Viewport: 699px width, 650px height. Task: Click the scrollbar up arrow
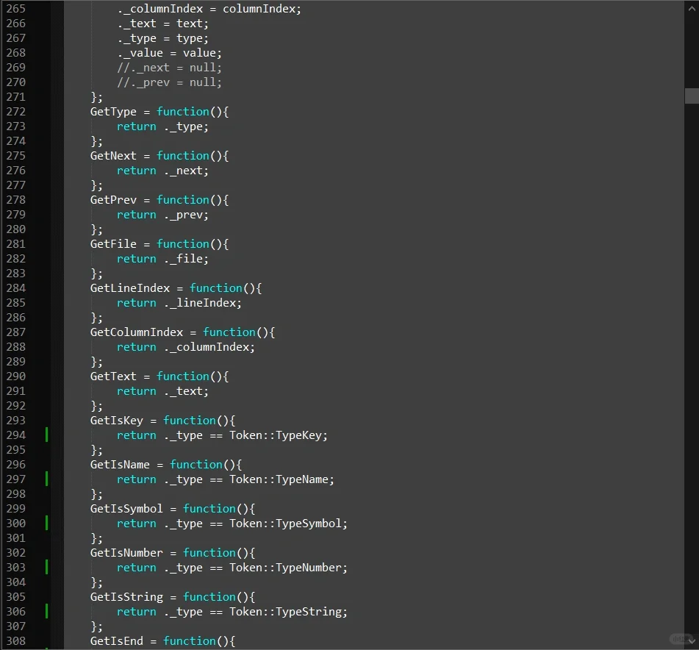click(692, 8)
